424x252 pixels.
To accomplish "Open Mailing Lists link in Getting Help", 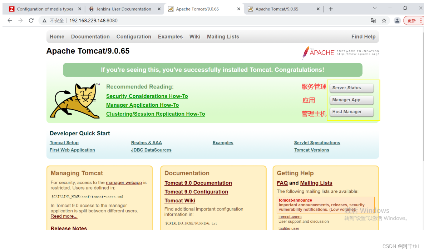I will click(316, 183).
